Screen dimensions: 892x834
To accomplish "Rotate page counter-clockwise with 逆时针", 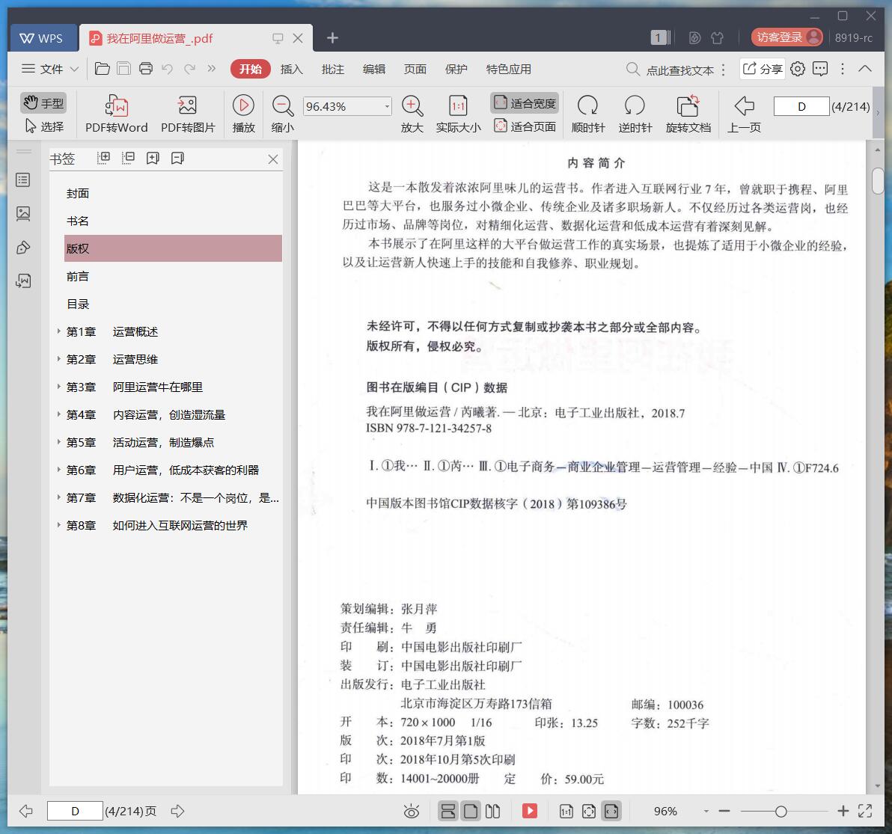I will (635, 105).
